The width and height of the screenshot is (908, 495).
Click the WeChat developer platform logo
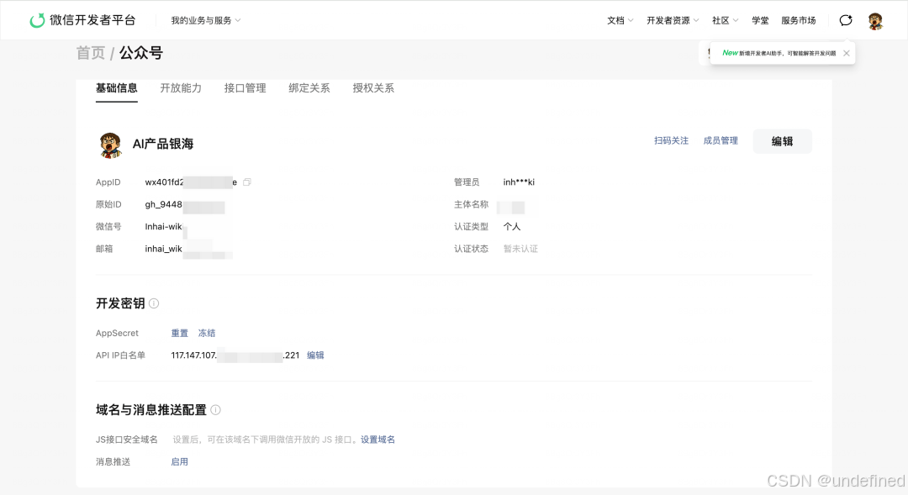point(82,20)
